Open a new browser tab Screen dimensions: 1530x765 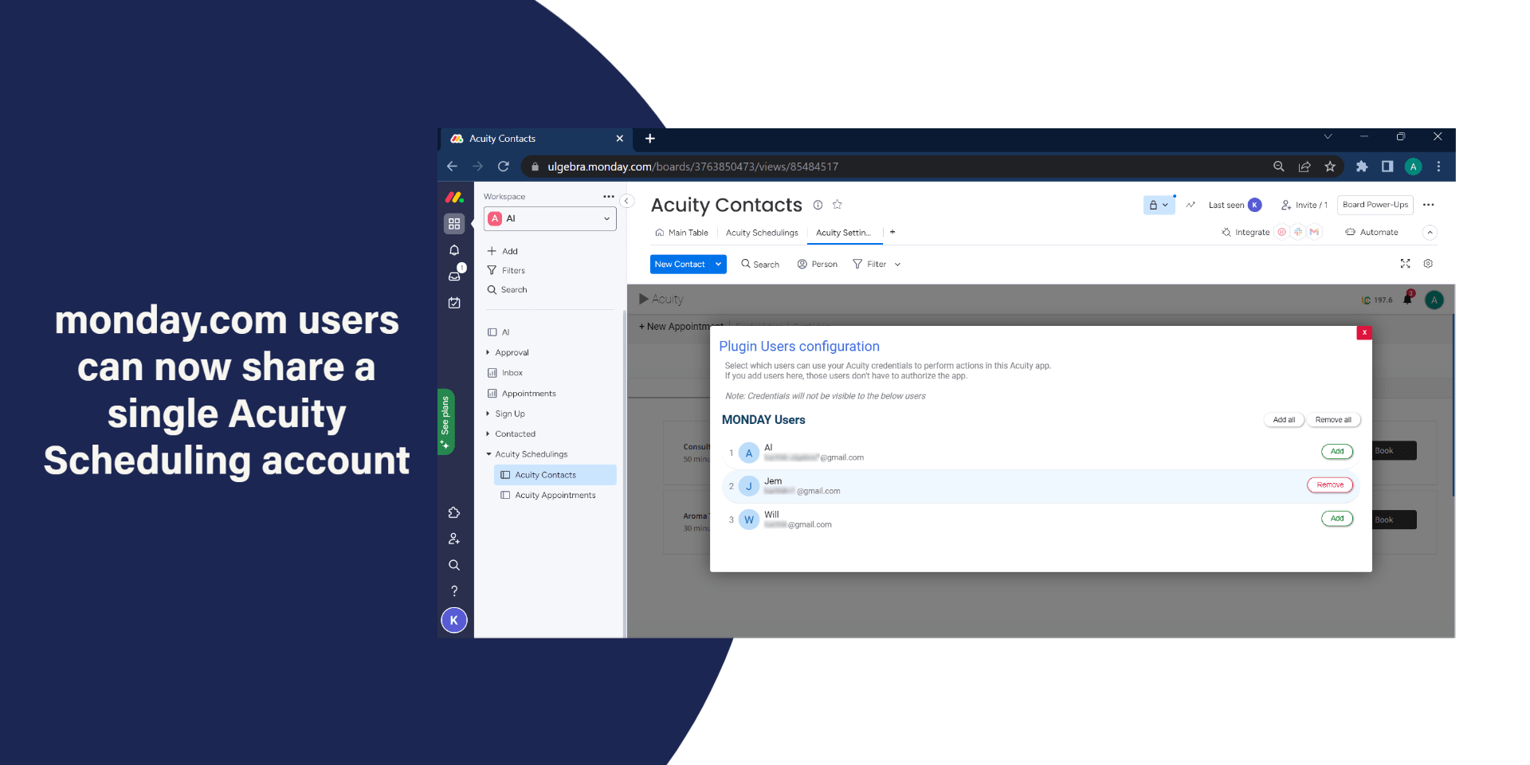click(x=650, y=139)
